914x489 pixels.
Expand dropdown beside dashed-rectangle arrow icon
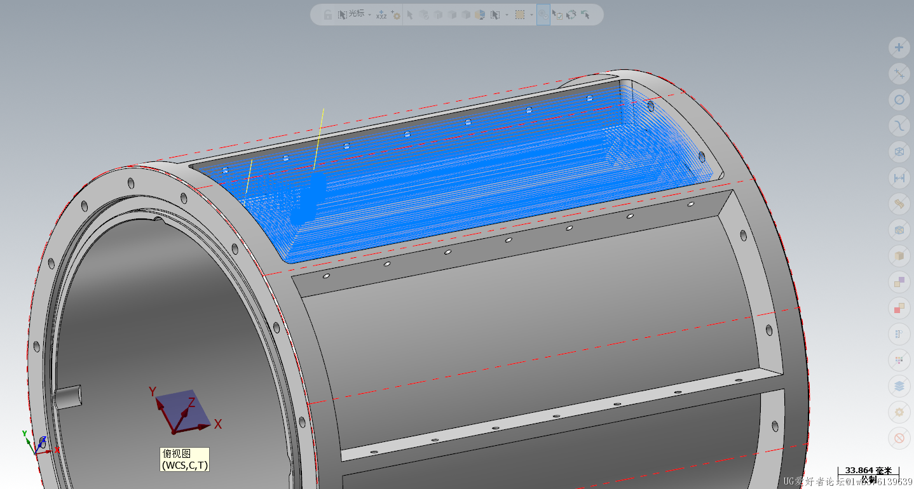tap(507, 15)
